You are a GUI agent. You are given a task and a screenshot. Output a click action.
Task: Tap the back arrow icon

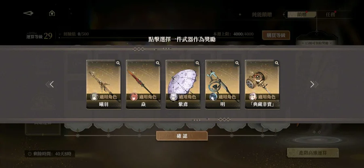point(28,13)
